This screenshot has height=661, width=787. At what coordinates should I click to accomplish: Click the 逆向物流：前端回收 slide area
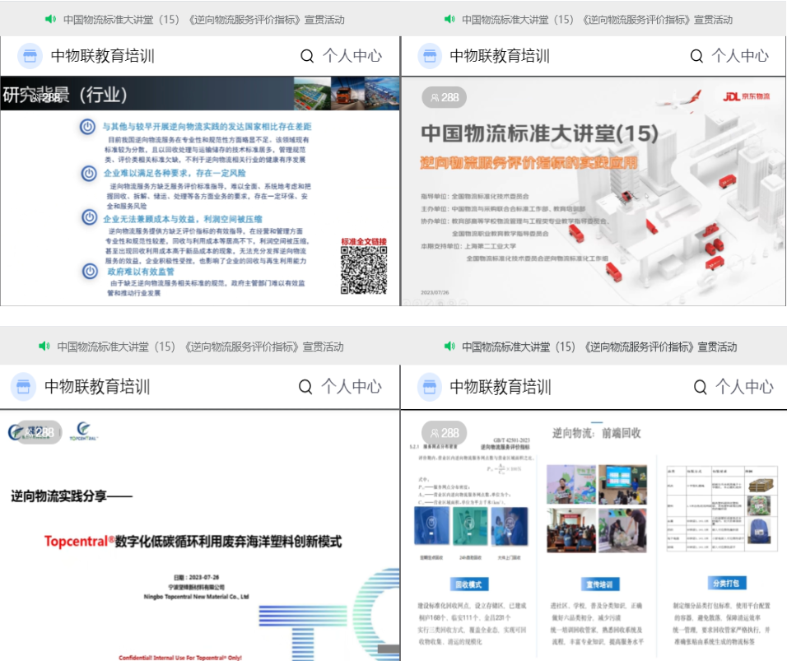click(x=593, y=535)
